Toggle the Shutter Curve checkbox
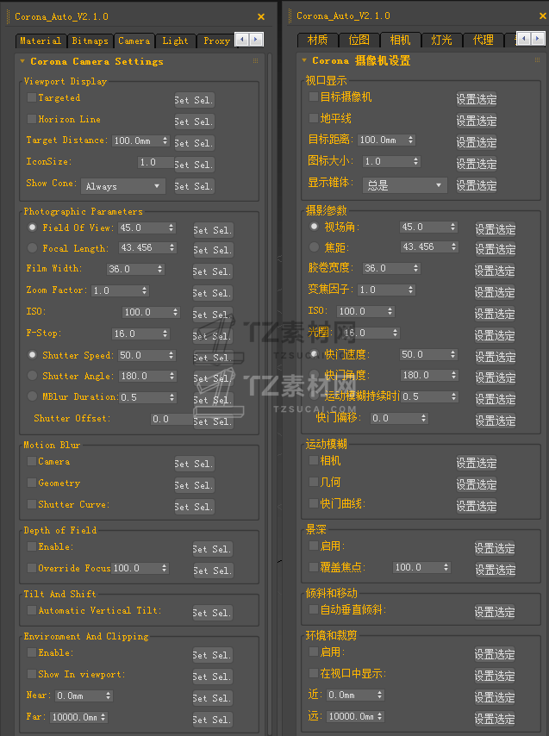 click(x=32, y=504)
